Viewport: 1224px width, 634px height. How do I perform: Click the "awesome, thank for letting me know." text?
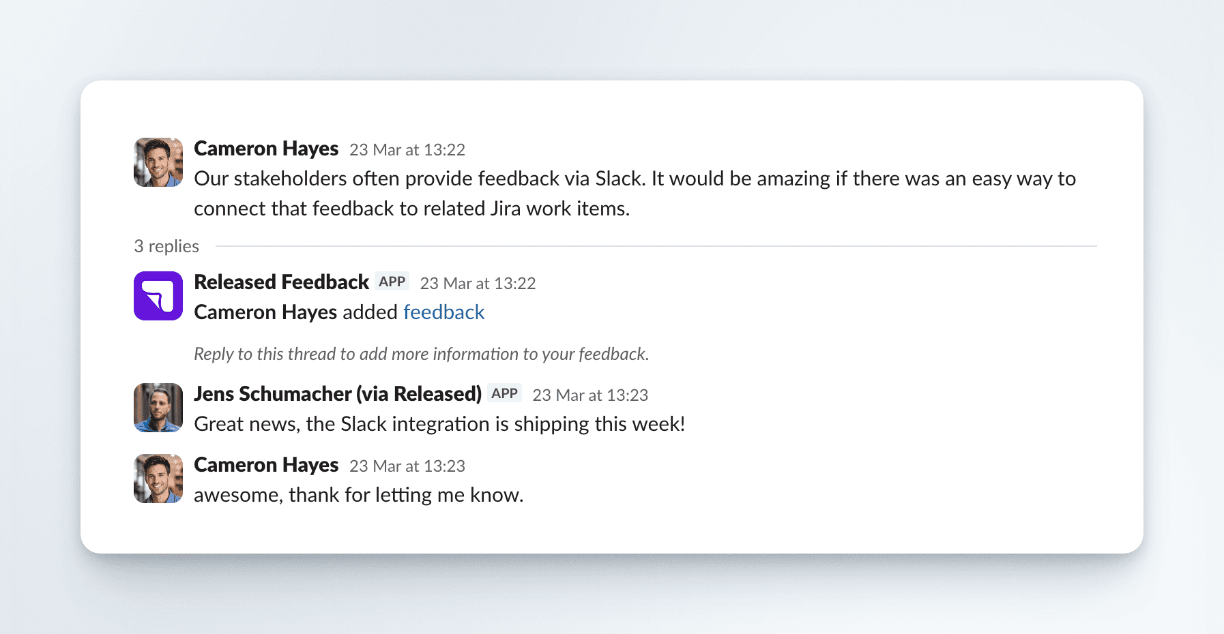point(359,495)
